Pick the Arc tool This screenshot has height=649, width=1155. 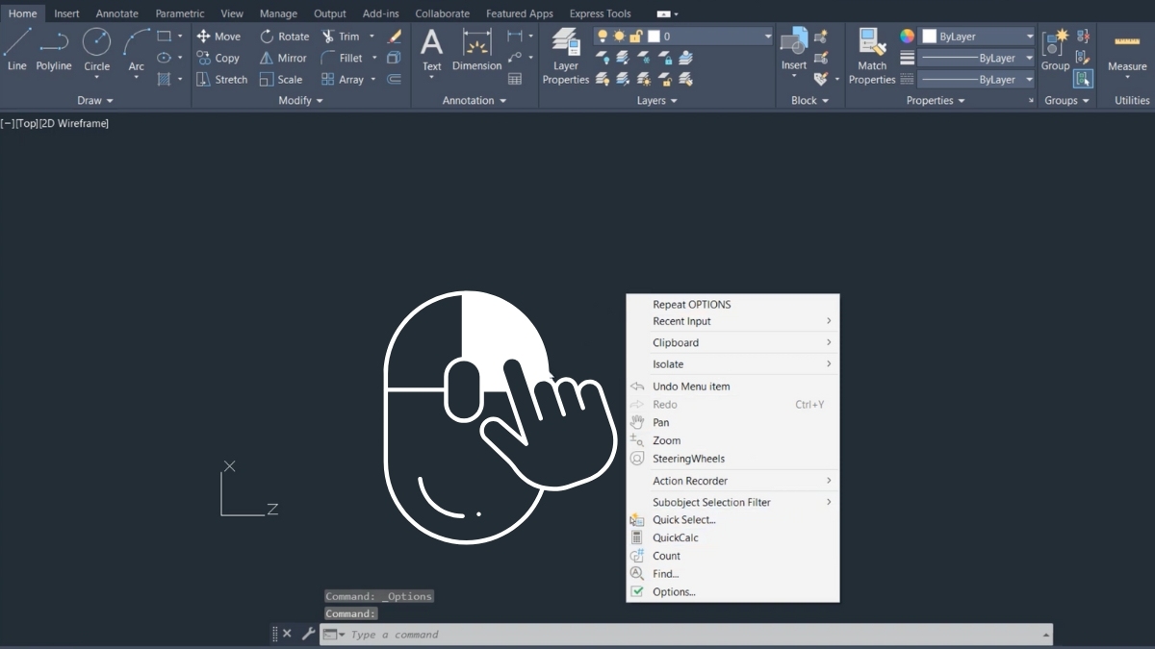(x=137, y=50)
